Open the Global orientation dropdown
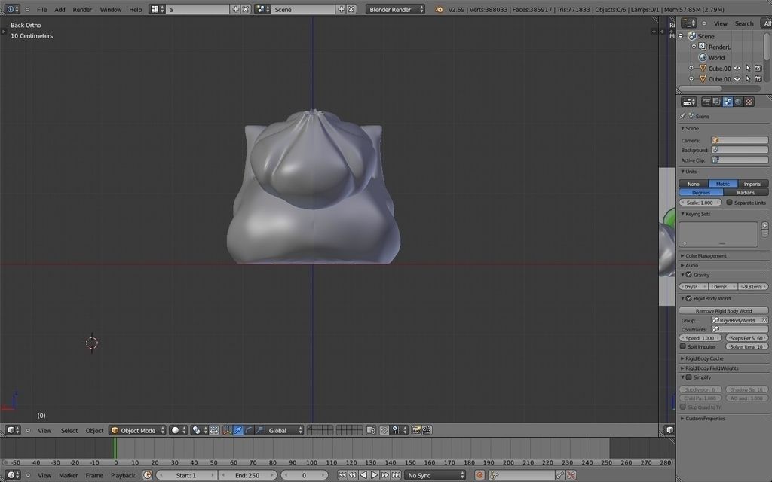 [x=284, y=430]
